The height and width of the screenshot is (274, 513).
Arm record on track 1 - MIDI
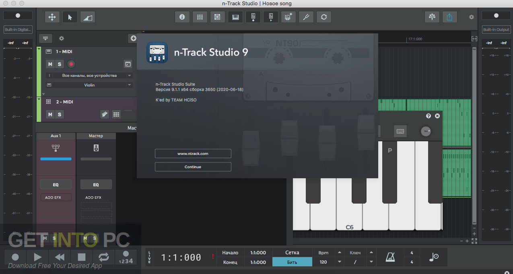tap(71, 64)
